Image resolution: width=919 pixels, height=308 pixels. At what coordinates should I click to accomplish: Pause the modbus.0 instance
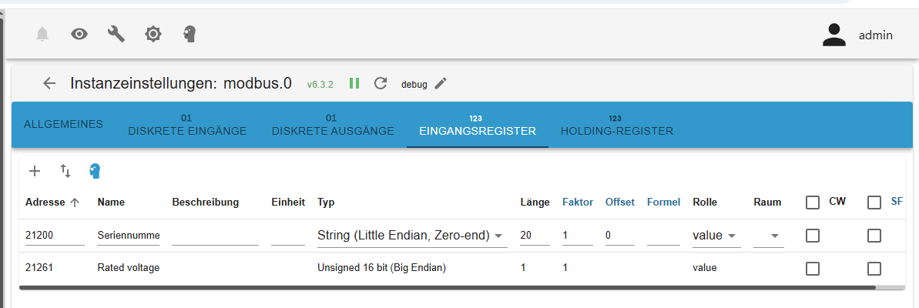click(x=354, y=83)
